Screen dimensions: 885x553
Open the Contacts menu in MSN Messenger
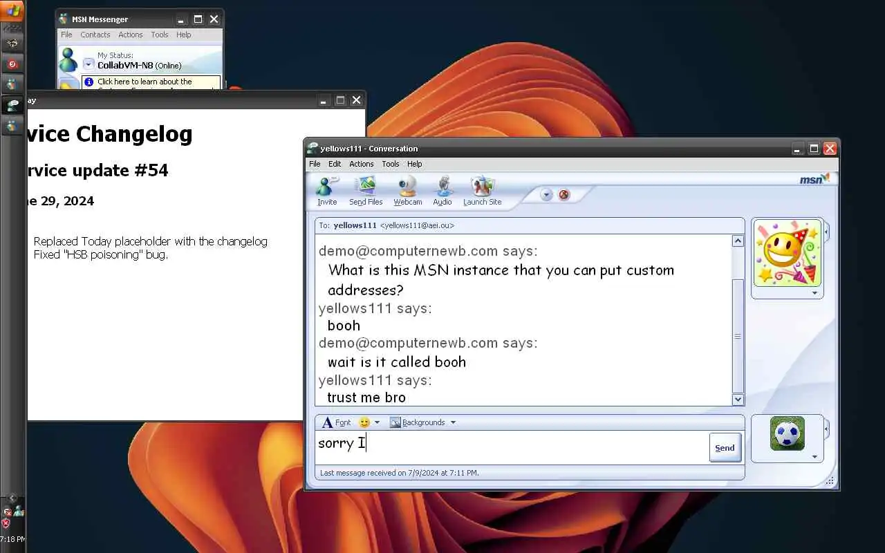pyautogui.click(x=95, y=35)
